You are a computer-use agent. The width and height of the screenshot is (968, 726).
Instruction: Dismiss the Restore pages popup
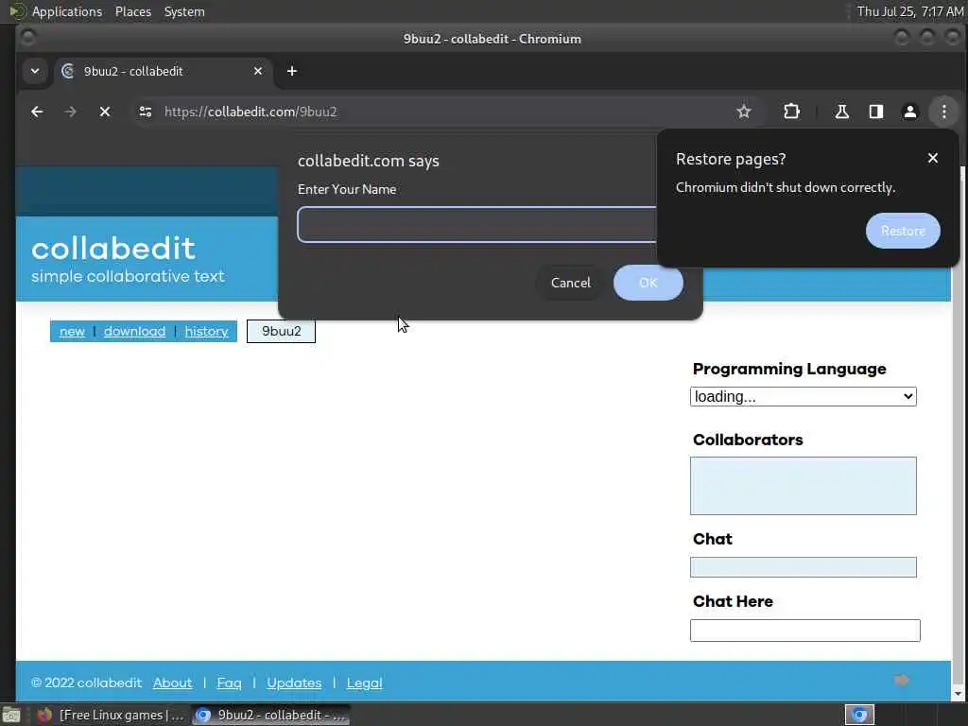(x=933, y=158)
